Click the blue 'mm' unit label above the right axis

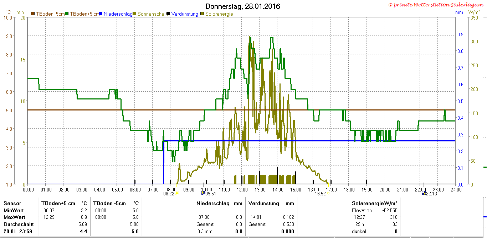click(459, 12)
